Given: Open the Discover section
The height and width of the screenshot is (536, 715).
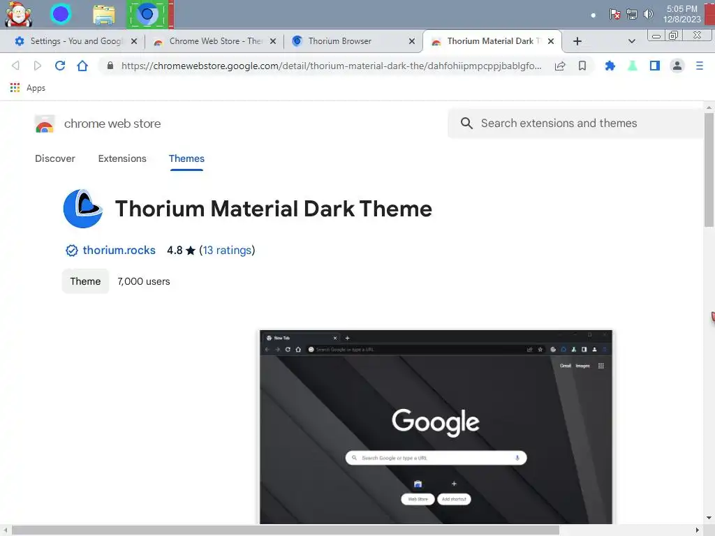Looking at the screenshot, I should (x=54, y=158).
